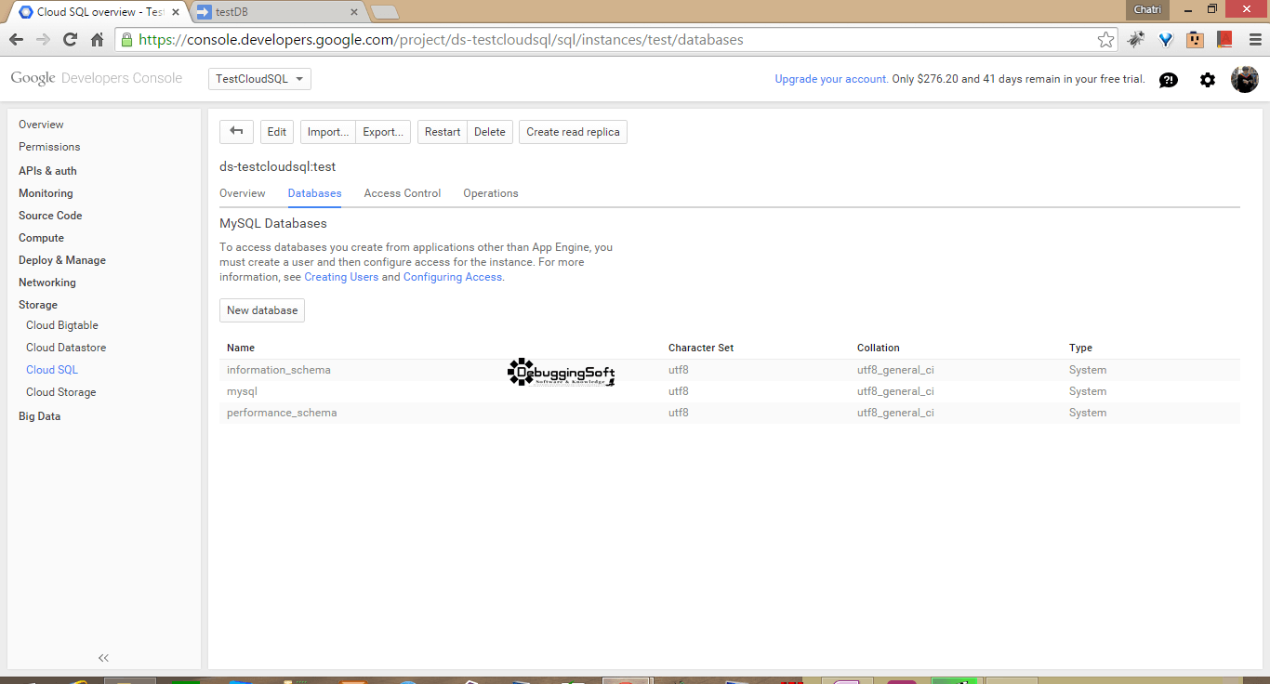Click the Edit button

(277, 132)
